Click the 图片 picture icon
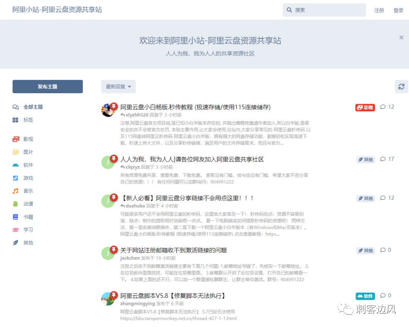This screenshot has height=327, width=409. [x=16, y=152]
